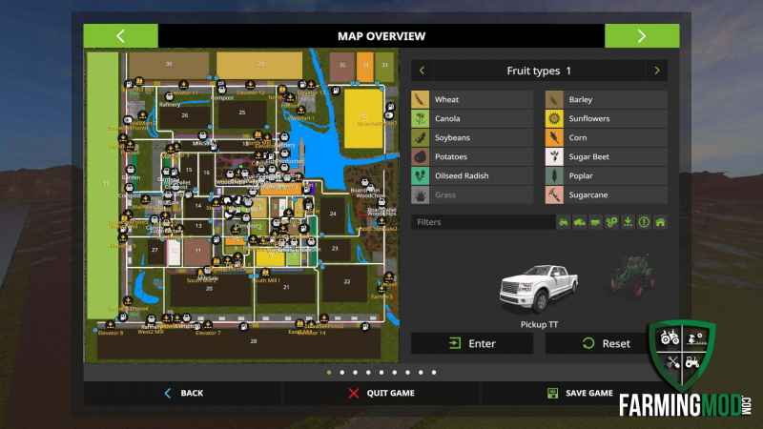Screen dimensions: 763x429
Task: Click the Enter arrow icon
Action: tap(455, 343)
